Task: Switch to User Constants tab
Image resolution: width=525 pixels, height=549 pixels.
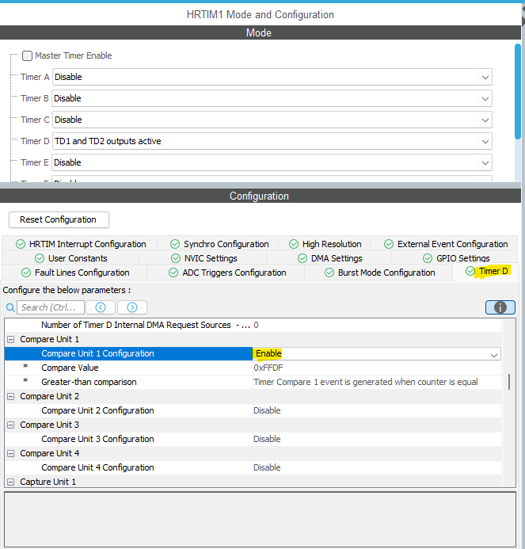Action: 70,258
